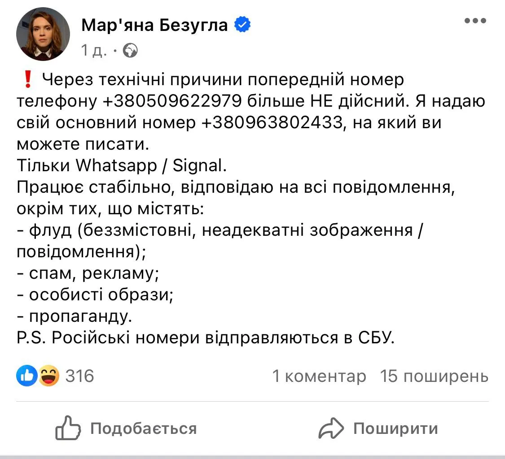
Task: Click the "Тільки Whatsapp / Signal" text line
Action: 122,166
